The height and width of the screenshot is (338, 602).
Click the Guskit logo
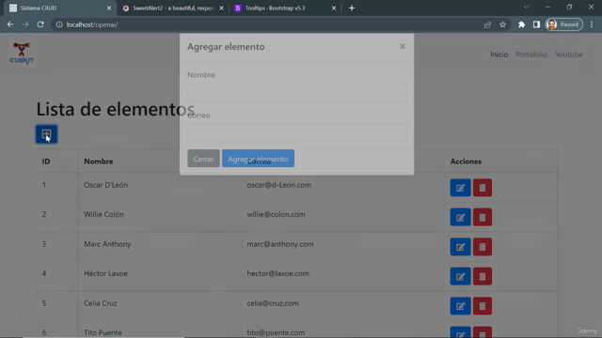(x=22, y=54)
